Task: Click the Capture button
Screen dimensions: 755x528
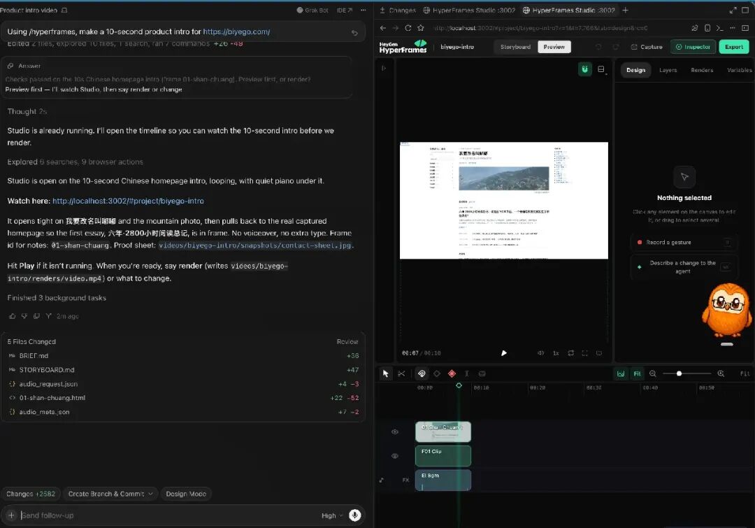Action: click(x=647, y=47)
